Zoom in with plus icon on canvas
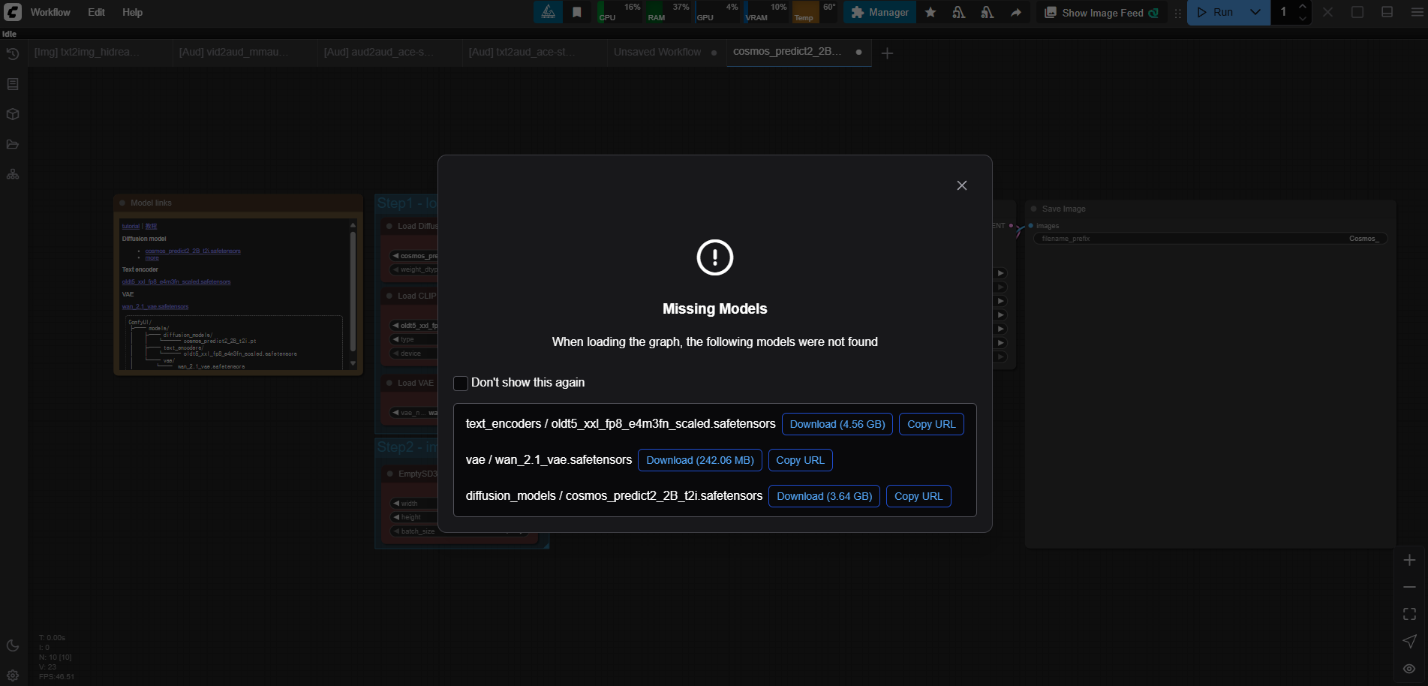The width and height of the screenshot is (1428, 686). click(1409, 560)
